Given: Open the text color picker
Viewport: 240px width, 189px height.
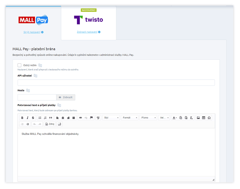Looking at the screenshot, I should 175,118.
